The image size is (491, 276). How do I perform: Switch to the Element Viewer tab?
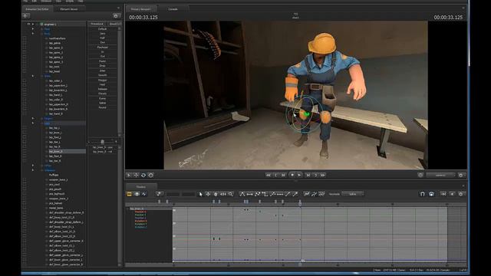click(x=69, y=9)
